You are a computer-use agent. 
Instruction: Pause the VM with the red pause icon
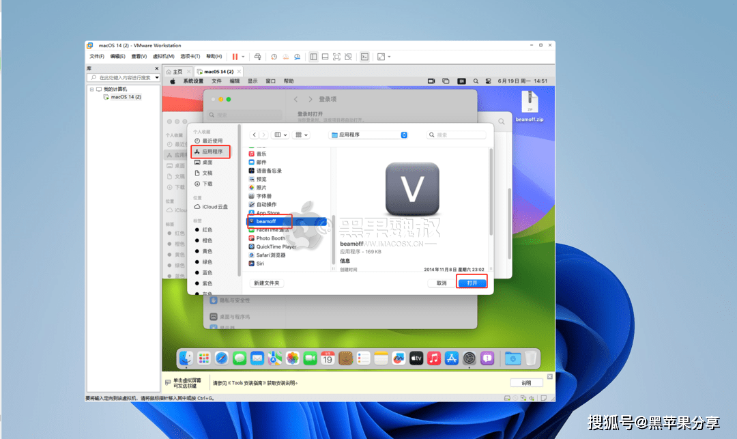(x=235, y=57)
